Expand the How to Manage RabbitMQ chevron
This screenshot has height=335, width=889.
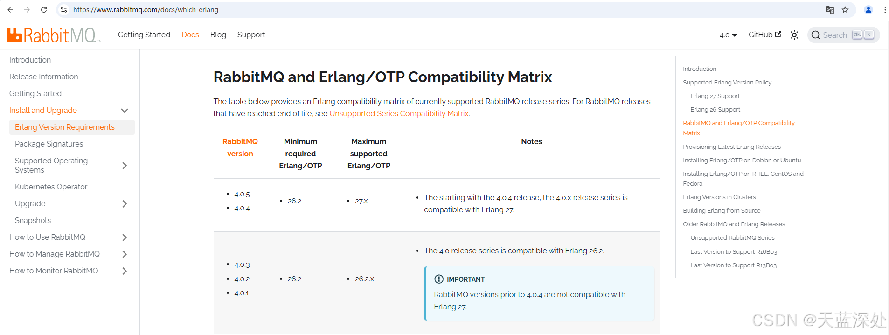pyautogui.click(x=125, y=254)
